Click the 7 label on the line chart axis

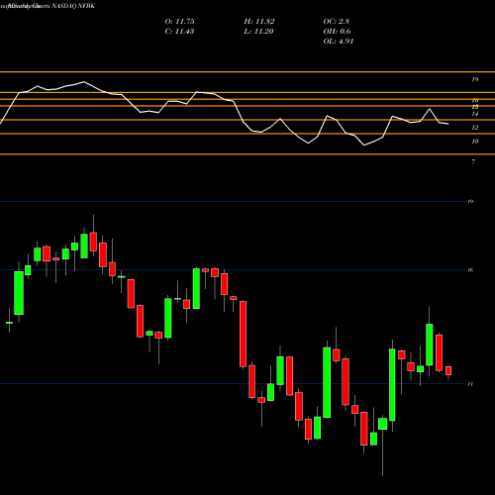[473, 161]
